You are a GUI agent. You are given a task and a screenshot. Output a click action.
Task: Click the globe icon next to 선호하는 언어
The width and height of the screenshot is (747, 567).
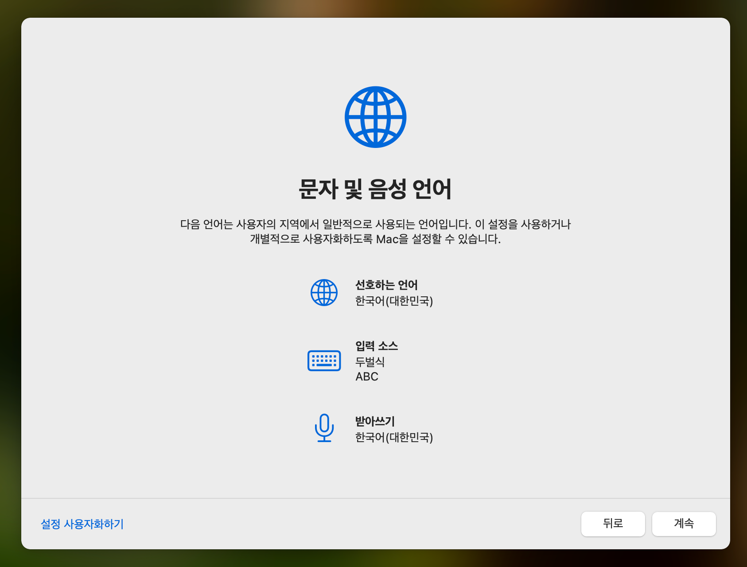(x=324, y=292)
